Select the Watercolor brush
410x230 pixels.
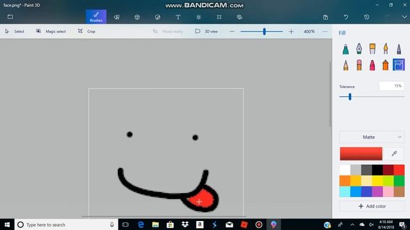(386, 49)
